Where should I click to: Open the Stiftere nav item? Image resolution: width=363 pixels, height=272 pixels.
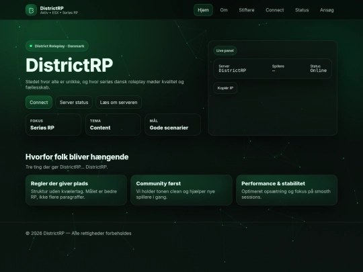[247, 10]
